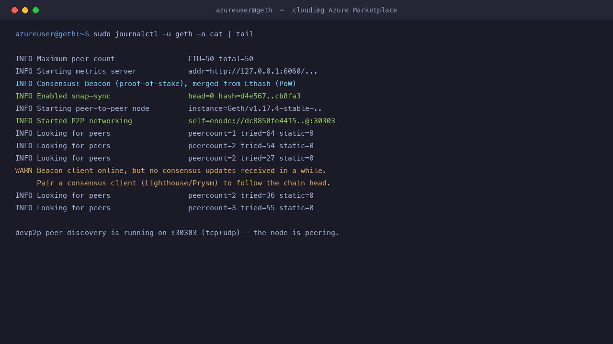Click the WARN 'Beacon client online' line
Image resolution: width=613 pixels, height=344 pixels.
click(x=170, y=171)
